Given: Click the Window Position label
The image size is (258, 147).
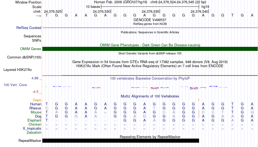Looking at the screenshot, I should tap(28, 2).
